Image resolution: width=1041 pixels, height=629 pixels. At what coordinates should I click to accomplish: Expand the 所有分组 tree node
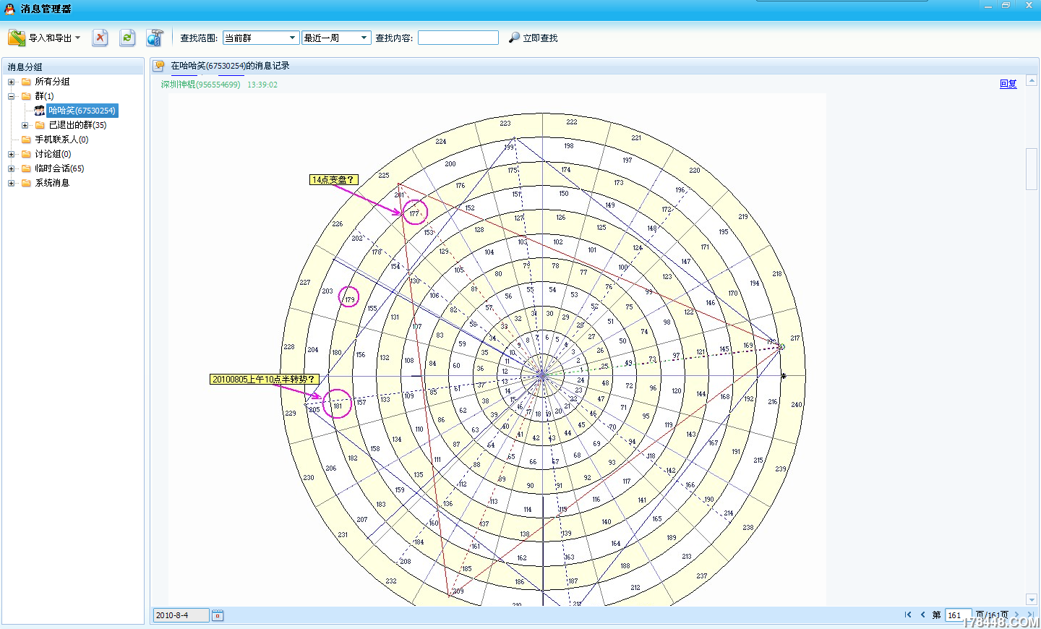(x=11, y=82)
